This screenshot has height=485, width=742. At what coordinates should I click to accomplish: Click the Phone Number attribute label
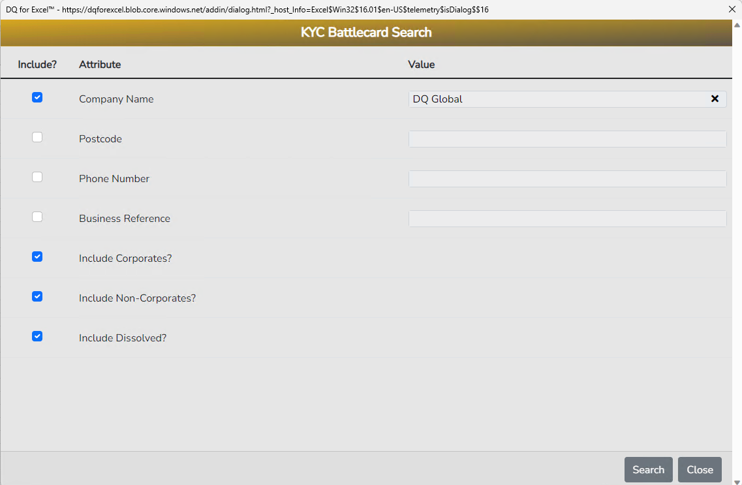click(x=114, y=178)
